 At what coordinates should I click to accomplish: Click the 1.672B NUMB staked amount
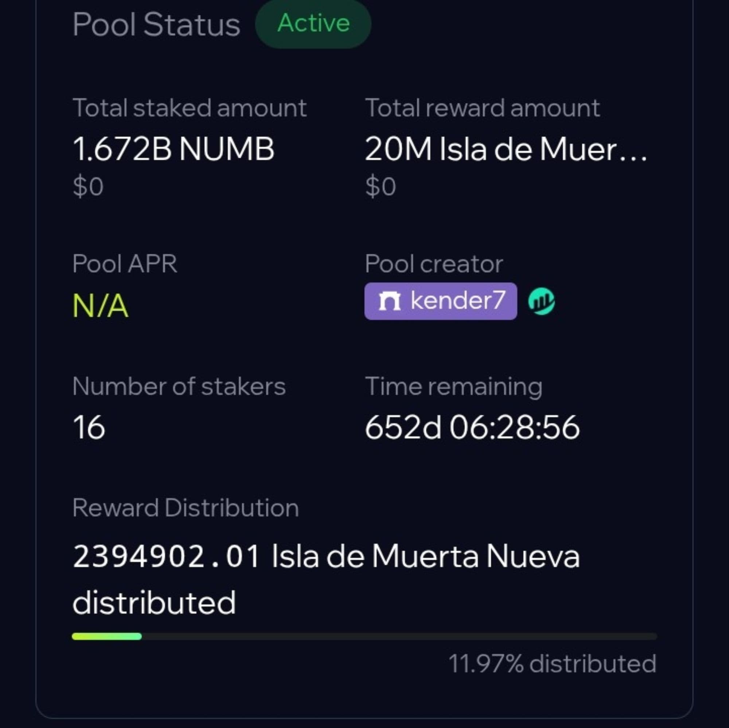[x=173, y=149]
